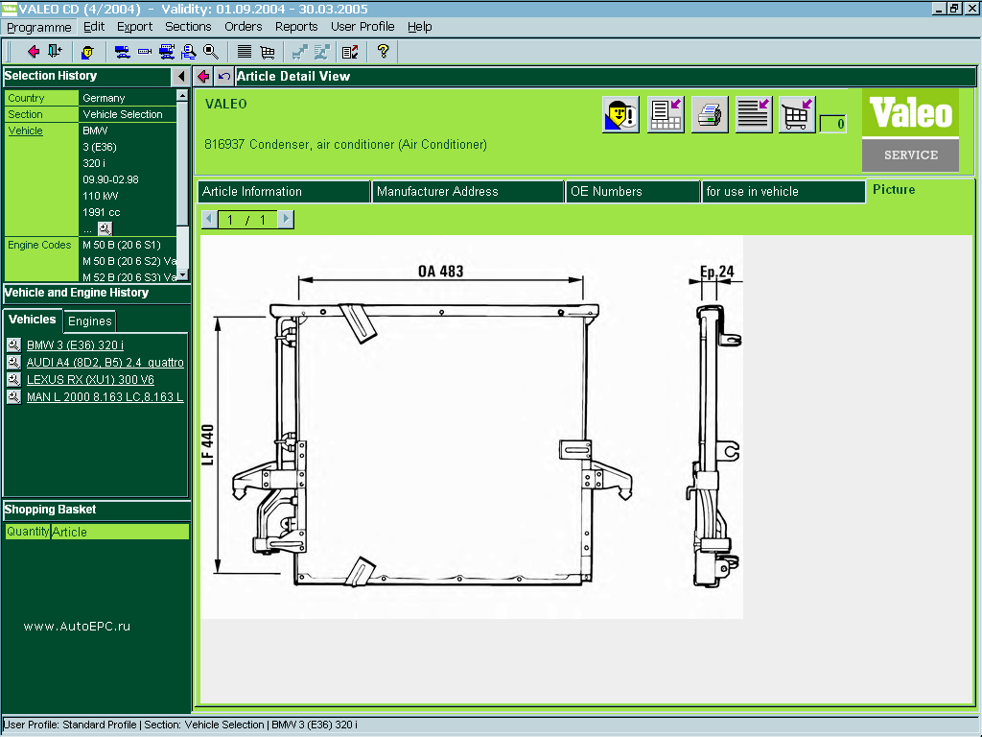This screenshot has width=982, height=737.
Task: Switch to the OE Numbers tab
Action: pos(633,191)
